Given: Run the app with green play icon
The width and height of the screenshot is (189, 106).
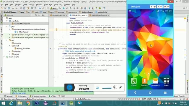Looking at the screenshot, I should pos(60,8).
